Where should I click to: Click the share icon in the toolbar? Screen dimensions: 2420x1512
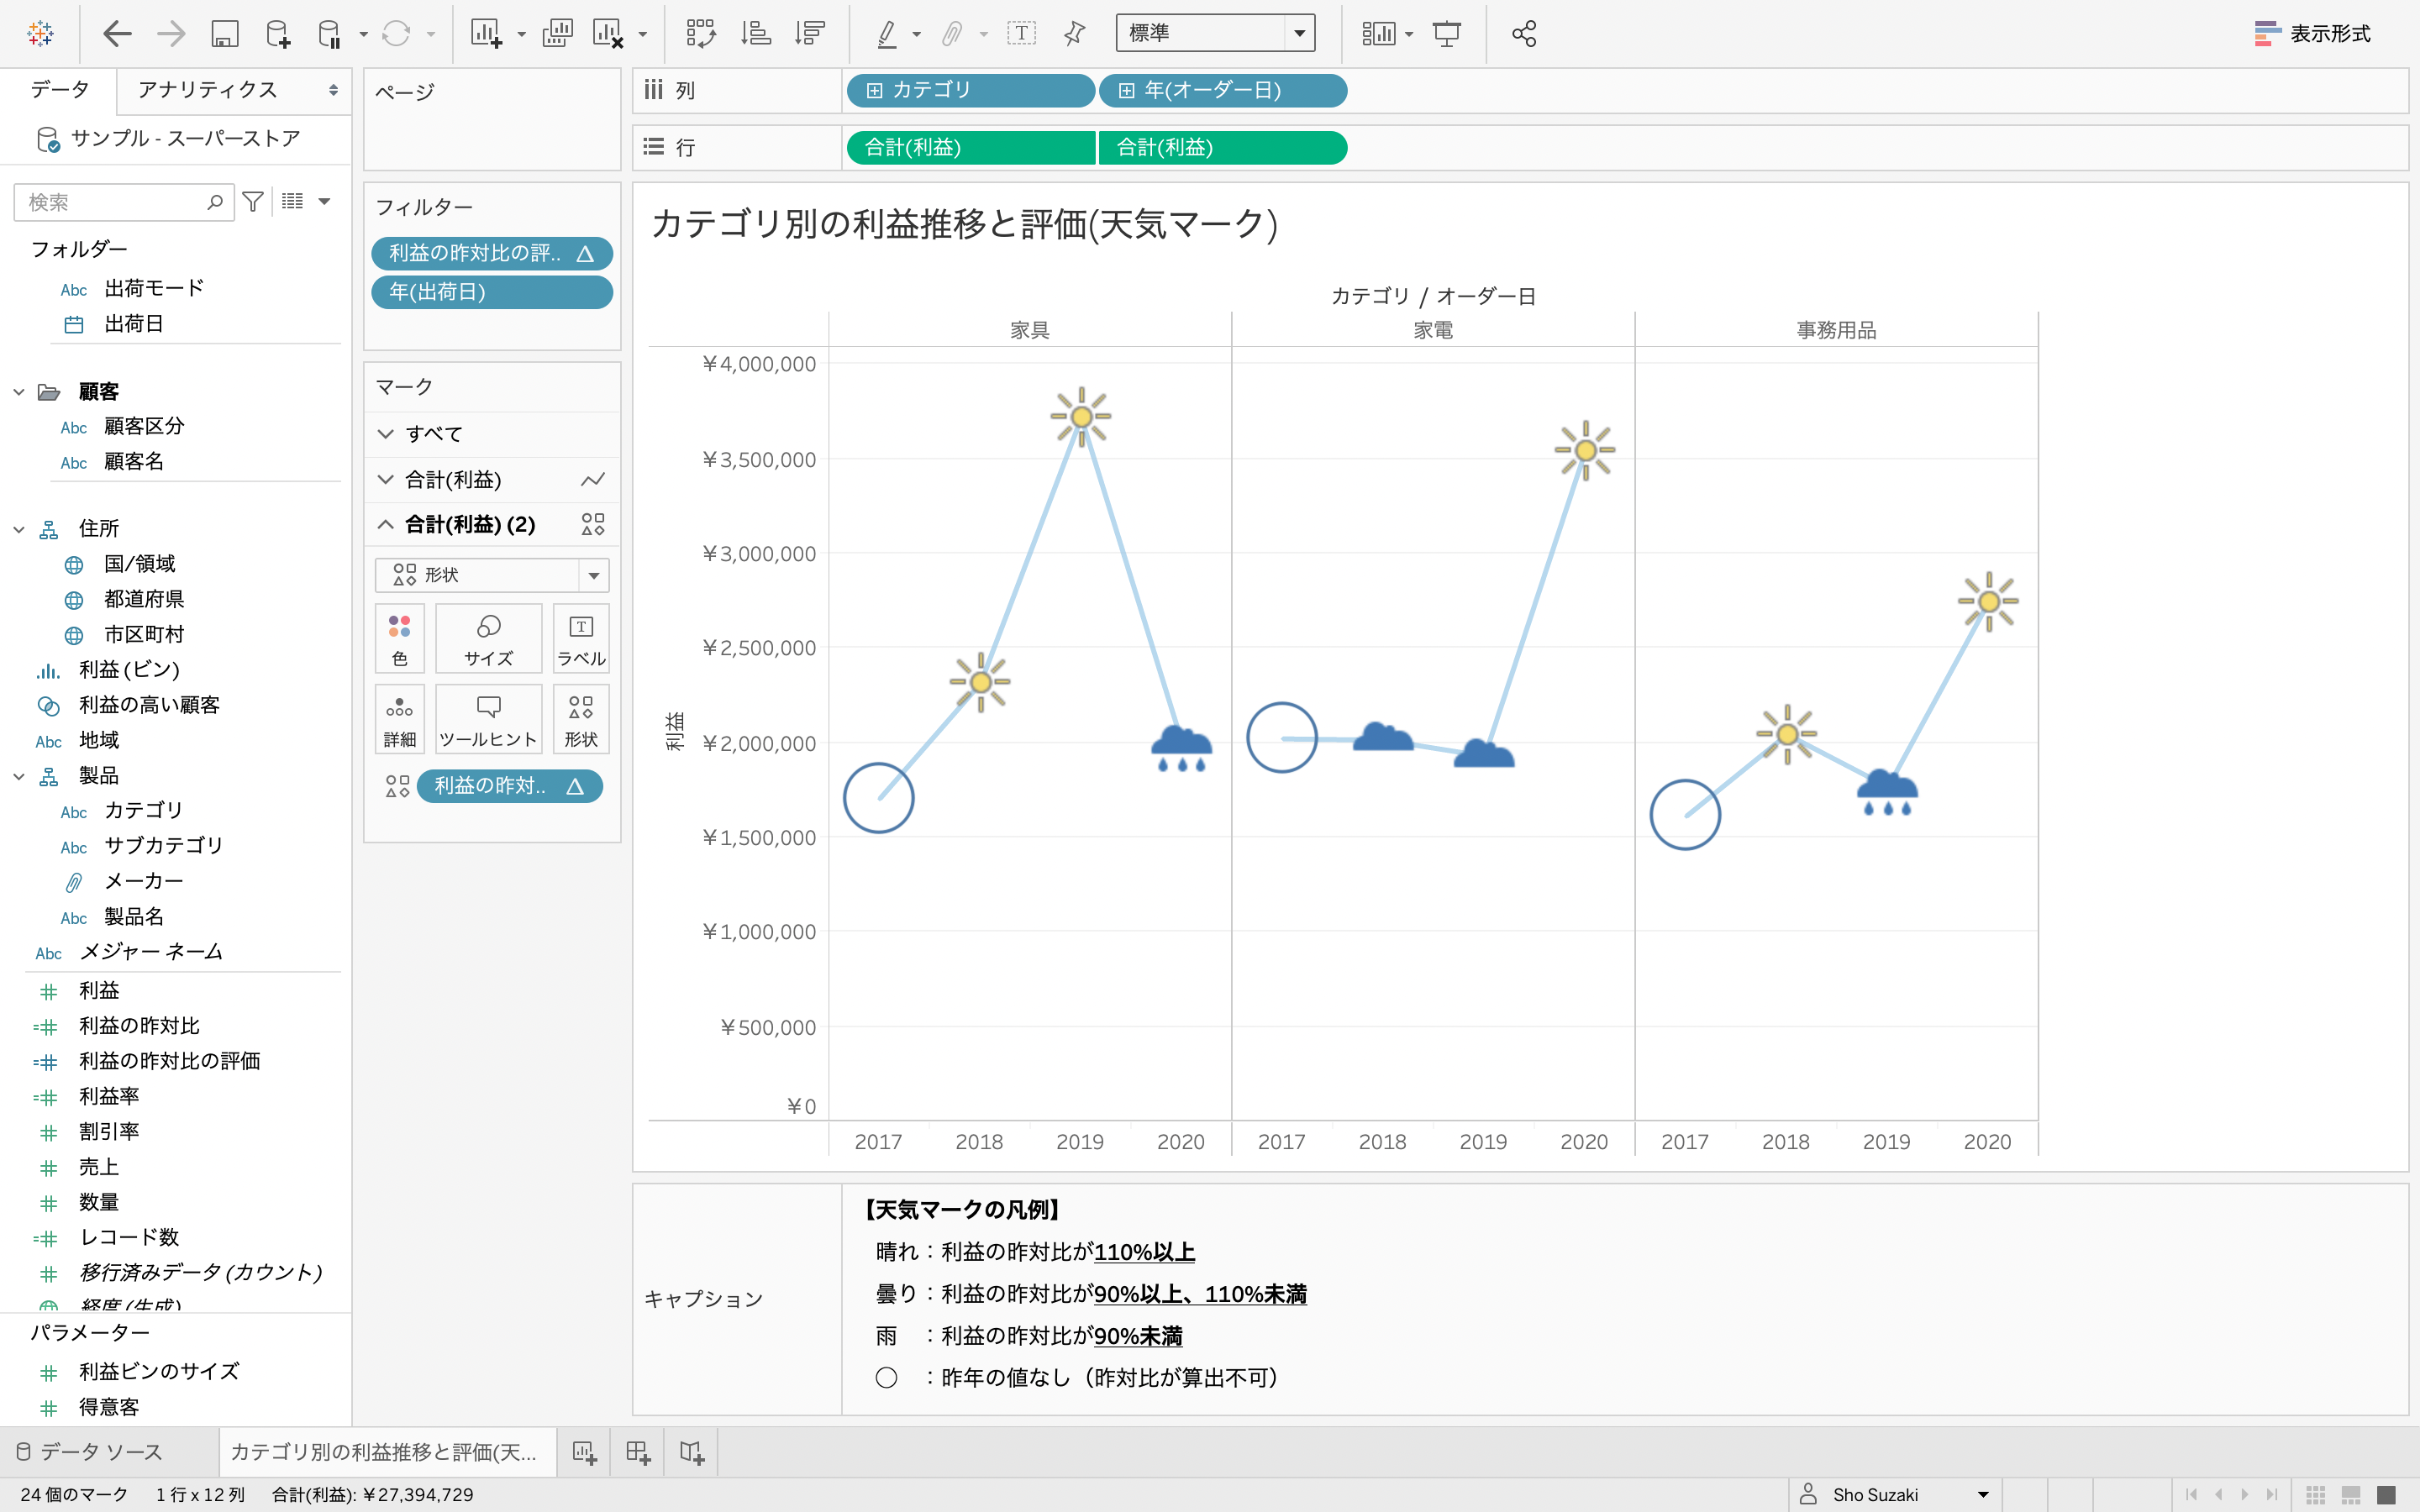click(x=1523, y=34)
